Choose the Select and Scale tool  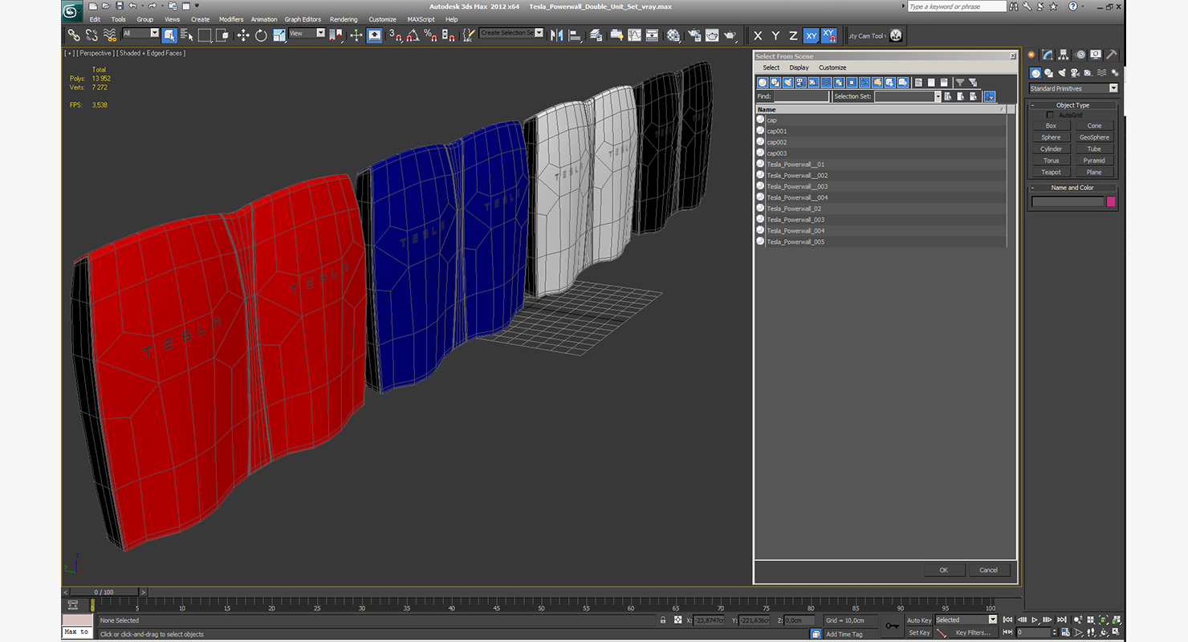point(279,35)
